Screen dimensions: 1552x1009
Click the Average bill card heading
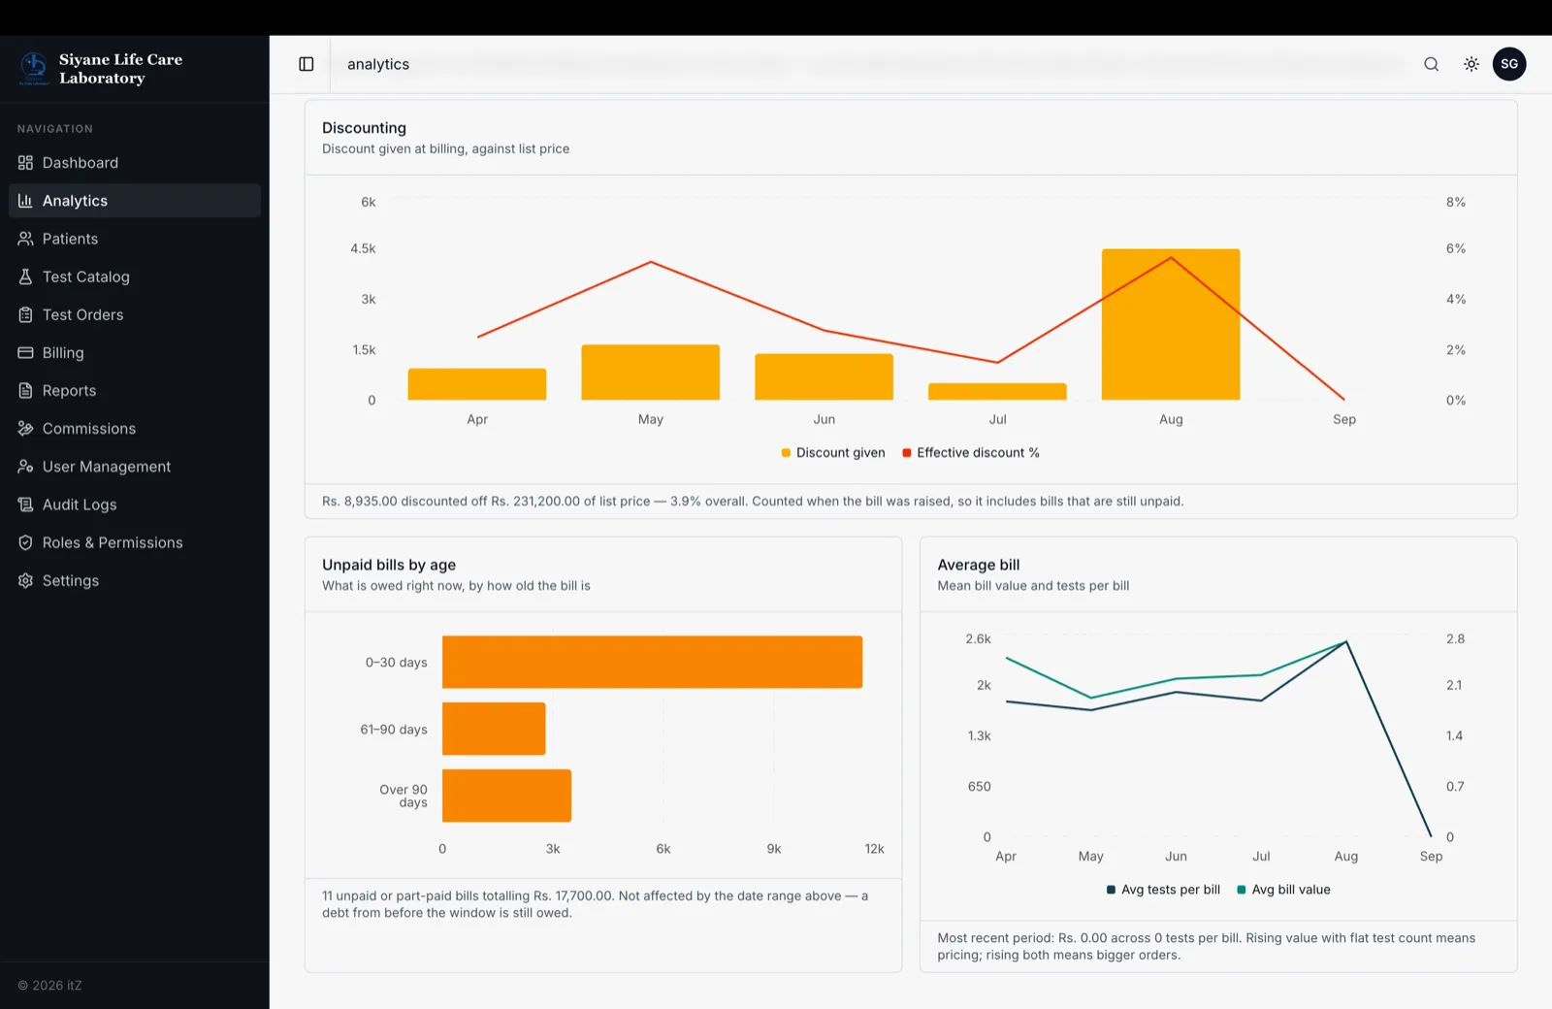click(979, 565)
